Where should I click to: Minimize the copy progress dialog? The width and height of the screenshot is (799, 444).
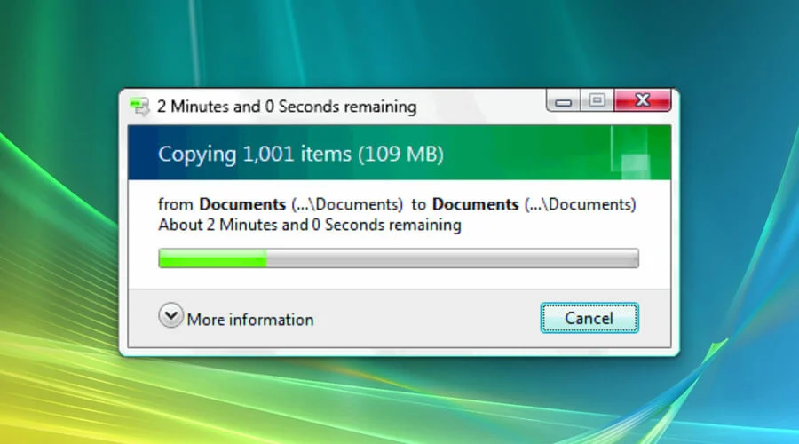pyautogui.click(x=563, y=100)
